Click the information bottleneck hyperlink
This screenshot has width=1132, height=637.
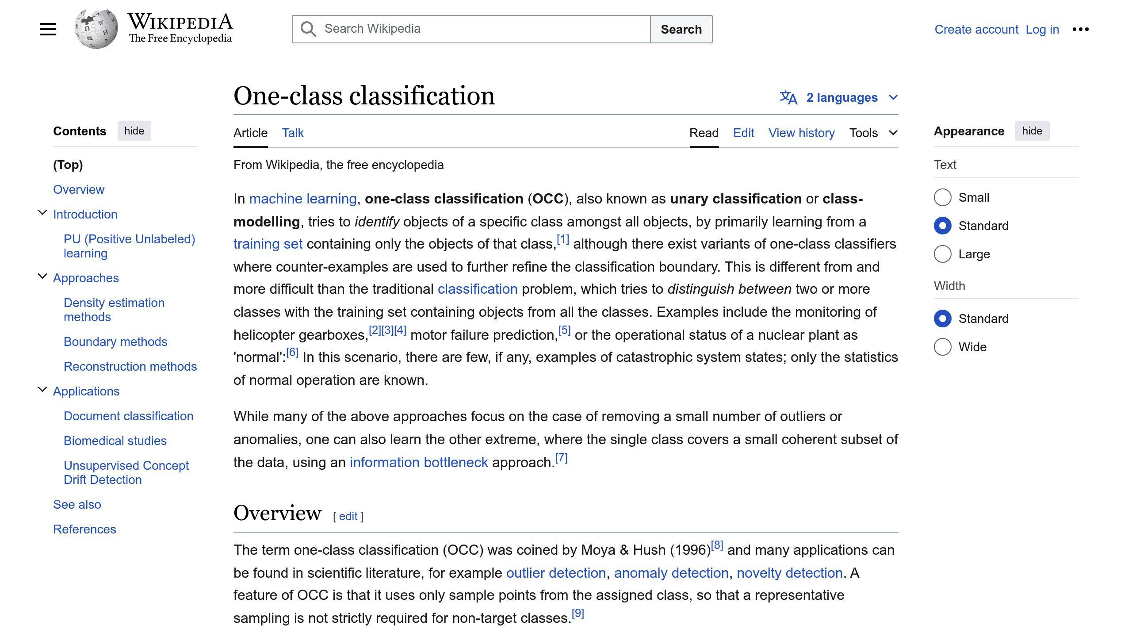pos(418,462)
